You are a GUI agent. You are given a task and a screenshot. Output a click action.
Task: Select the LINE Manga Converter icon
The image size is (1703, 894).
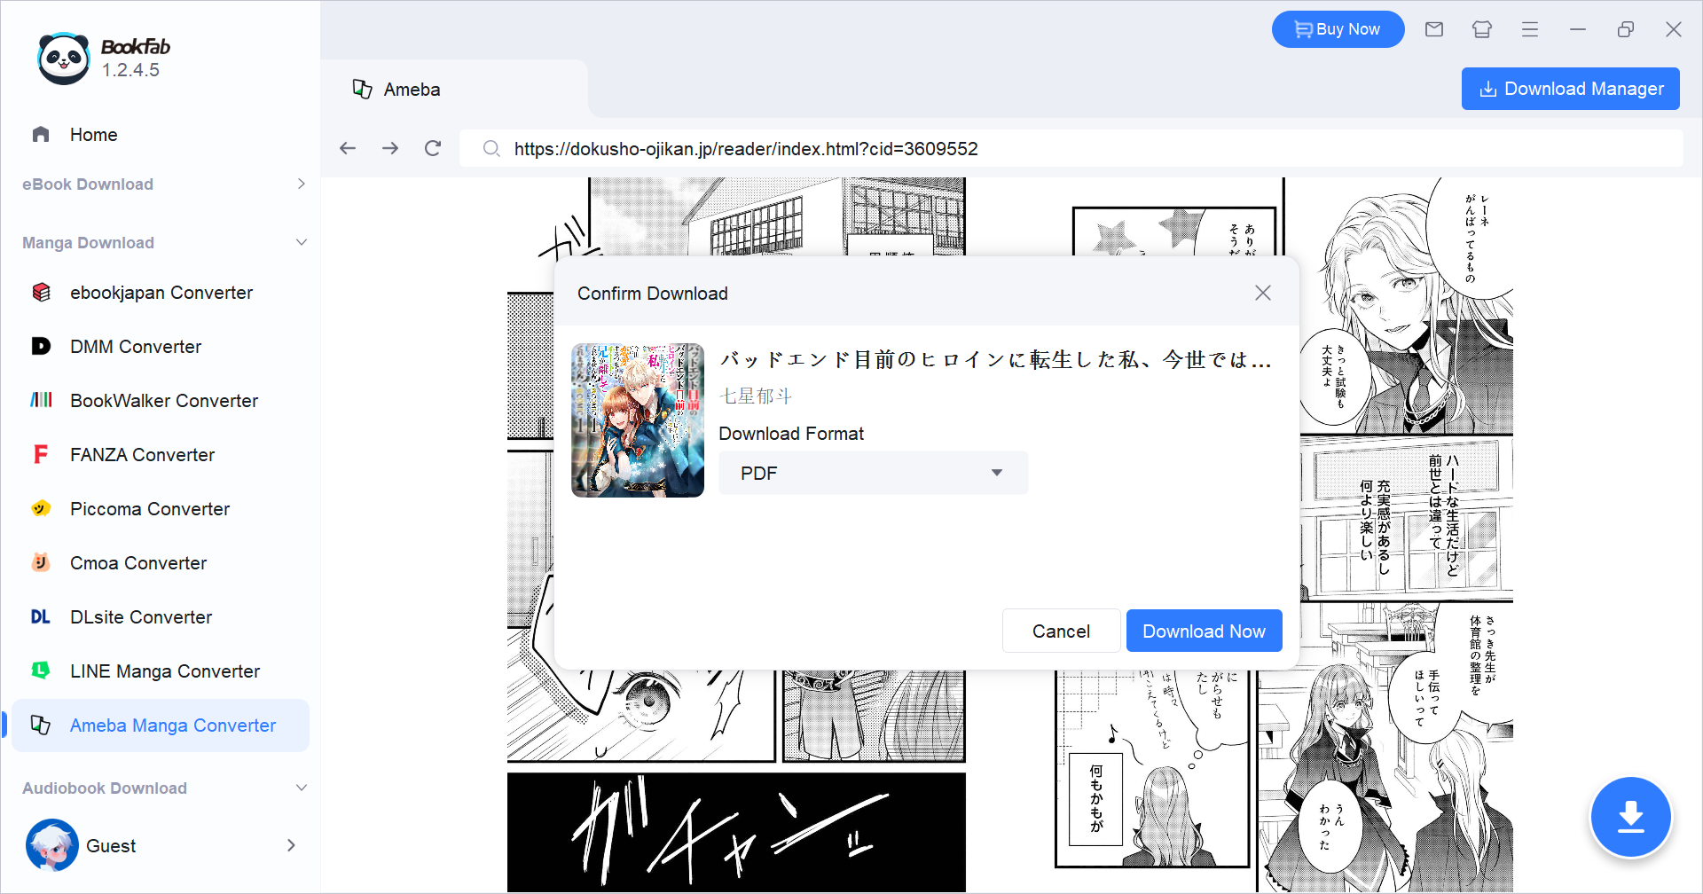point(41,670)
